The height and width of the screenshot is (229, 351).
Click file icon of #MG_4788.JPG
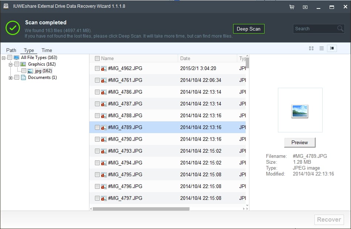104,116
